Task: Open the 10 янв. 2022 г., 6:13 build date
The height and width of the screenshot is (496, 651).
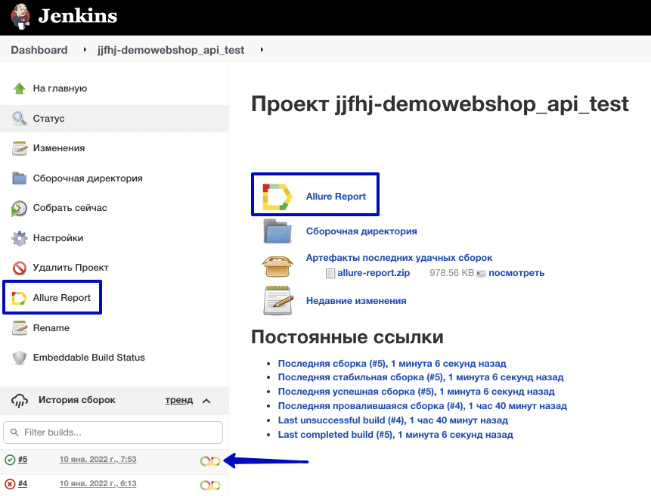Action: pyautogui.click(x=98, y=484)
